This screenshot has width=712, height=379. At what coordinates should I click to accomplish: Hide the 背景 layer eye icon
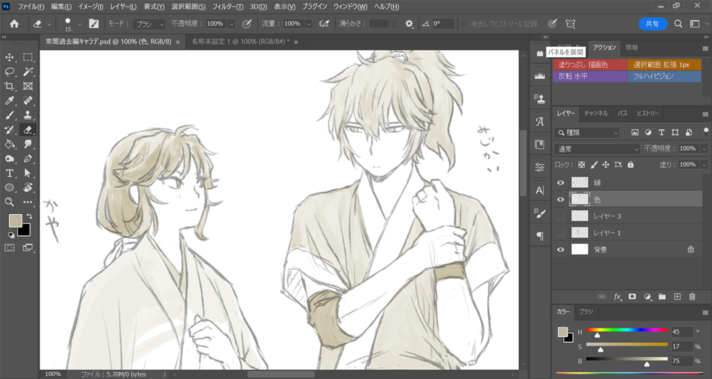click(561, 249)
